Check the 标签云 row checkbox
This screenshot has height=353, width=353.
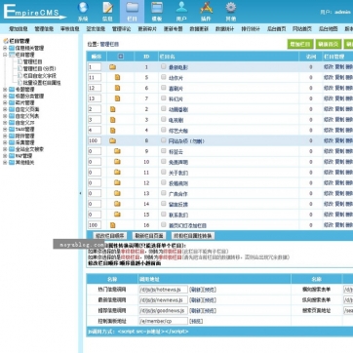click(x=164, y=151)
